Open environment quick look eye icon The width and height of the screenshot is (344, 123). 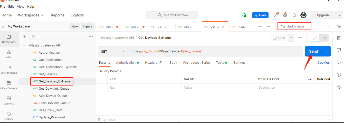click(x=339, y=26)
